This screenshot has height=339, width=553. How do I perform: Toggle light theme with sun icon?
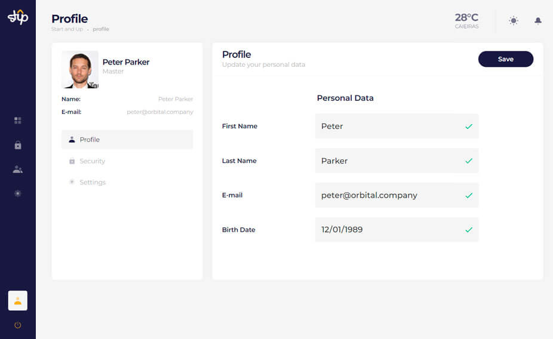514,21
